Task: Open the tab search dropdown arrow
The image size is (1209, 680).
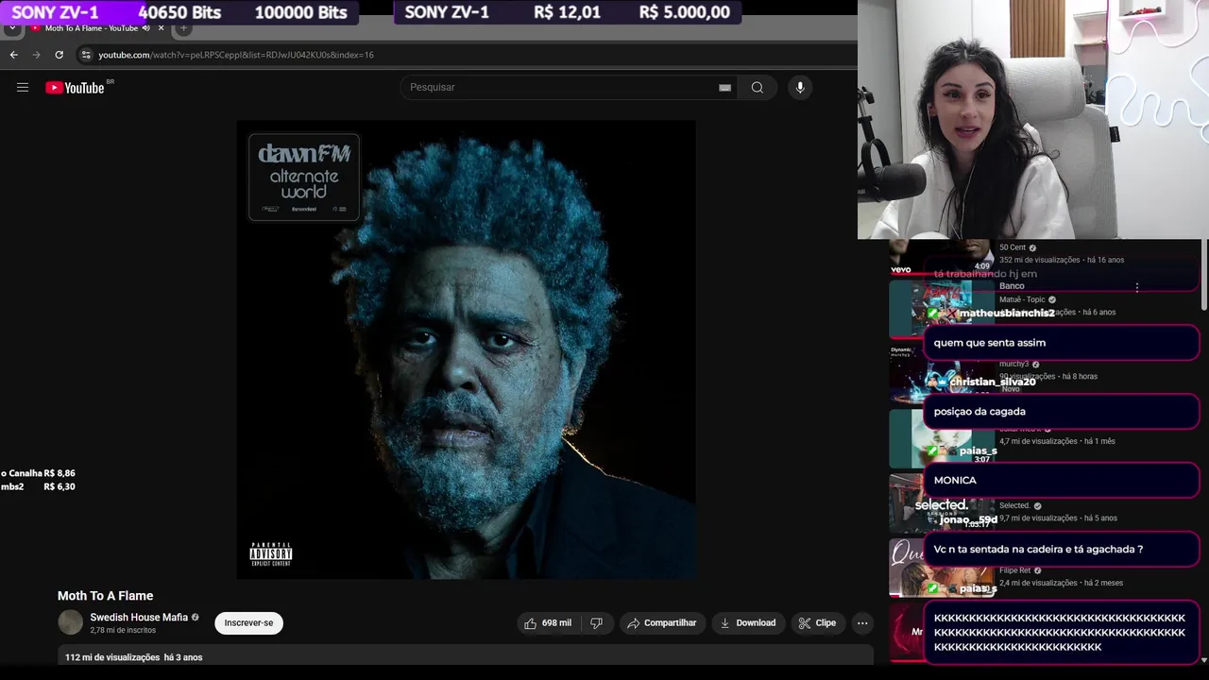Action: pos(11,28)
